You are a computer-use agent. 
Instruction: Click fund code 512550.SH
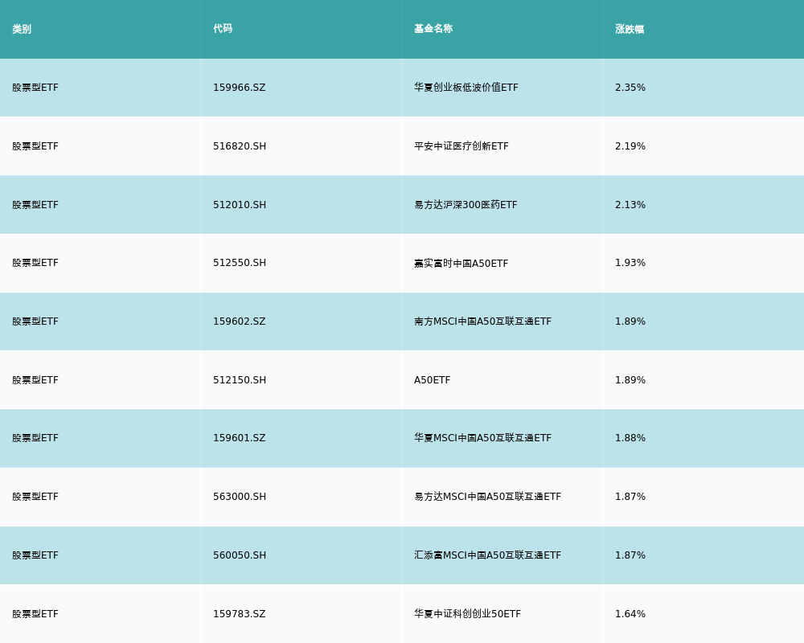point(240,263)
